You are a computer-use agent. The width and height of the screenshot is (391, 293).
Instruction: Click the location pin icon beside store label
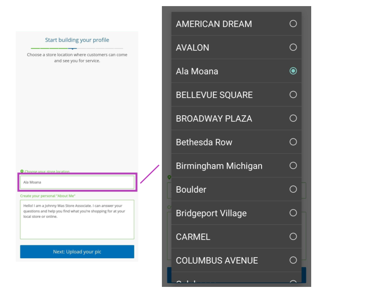tap(22, 171)
